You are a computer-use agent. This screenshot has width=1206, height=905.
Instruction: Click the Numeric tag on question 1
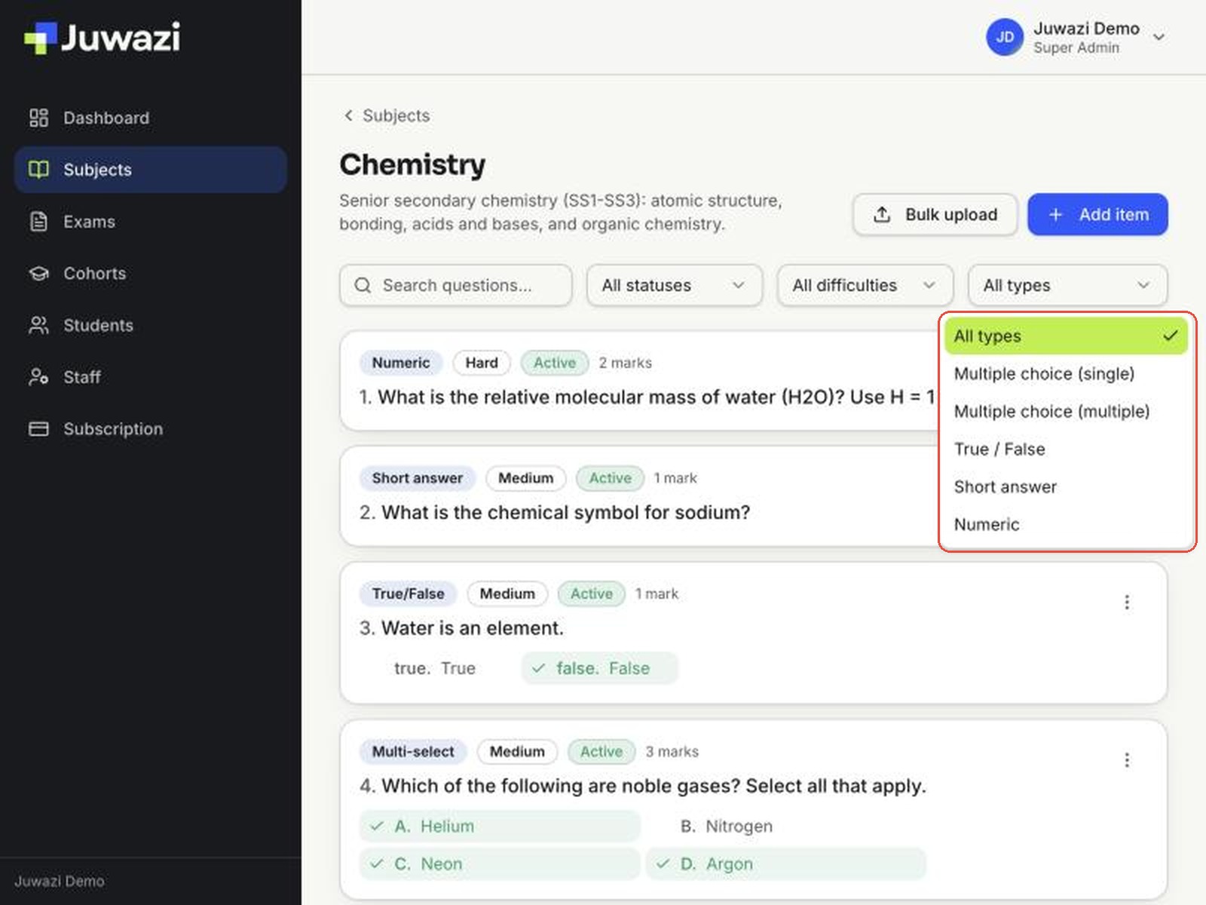(x=401, y=363)
